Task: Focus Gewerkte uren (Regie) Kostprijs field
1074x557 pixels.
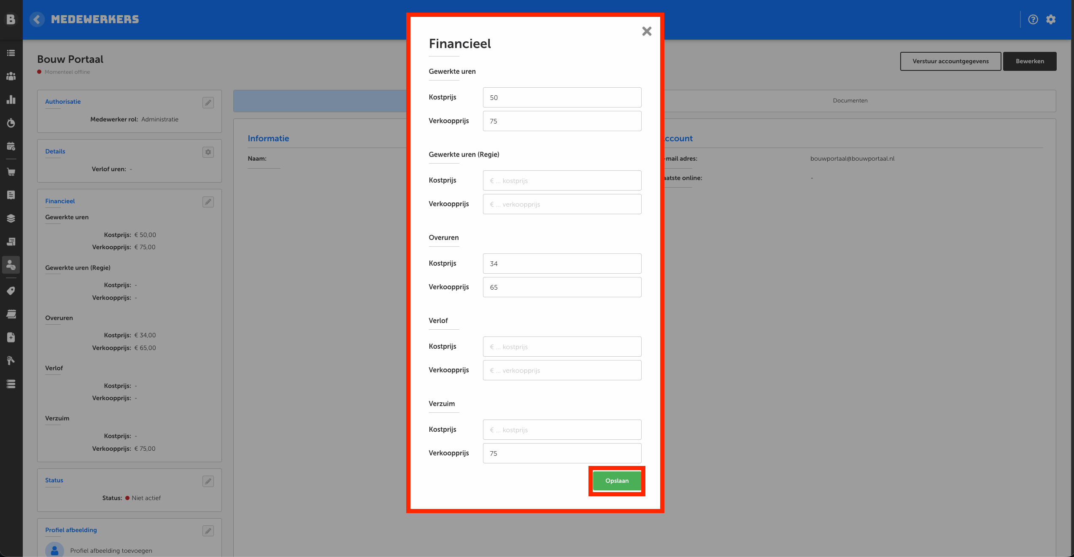Action: click(562, 180)
